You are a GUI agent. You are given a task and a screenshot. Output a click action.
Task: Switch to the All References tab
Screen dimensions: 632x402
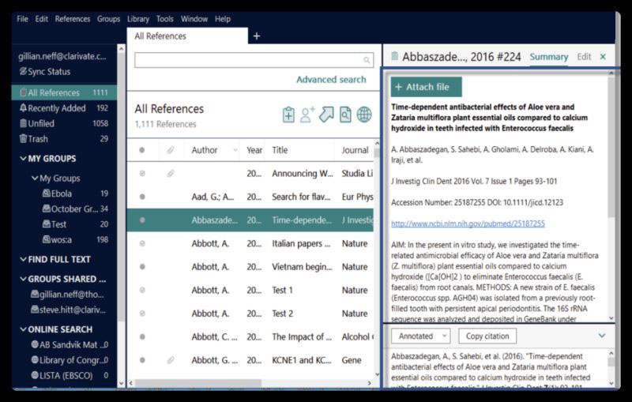tap(187, 36)
